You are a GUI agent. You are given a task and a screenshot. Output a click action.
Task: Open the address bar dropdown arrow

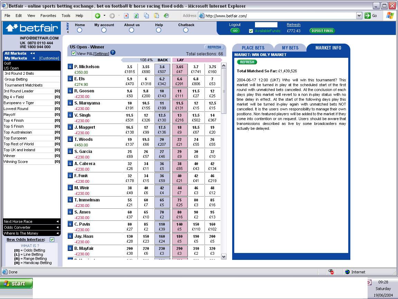pos(359,16)
